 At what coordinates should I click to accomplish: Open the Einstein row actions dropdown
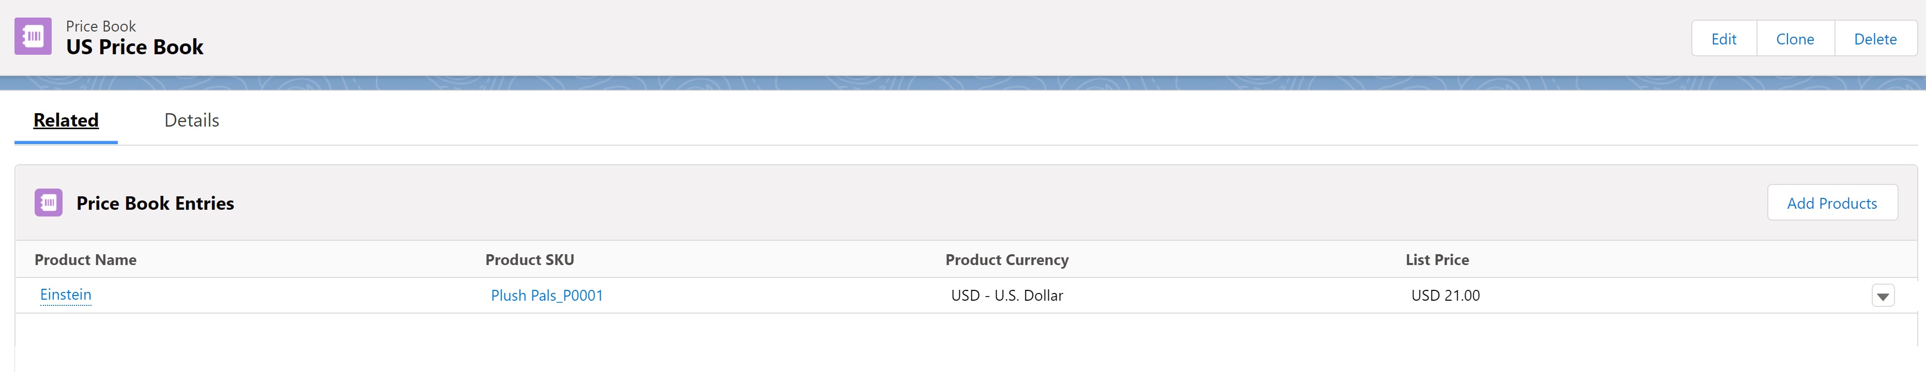(1882, 296)
